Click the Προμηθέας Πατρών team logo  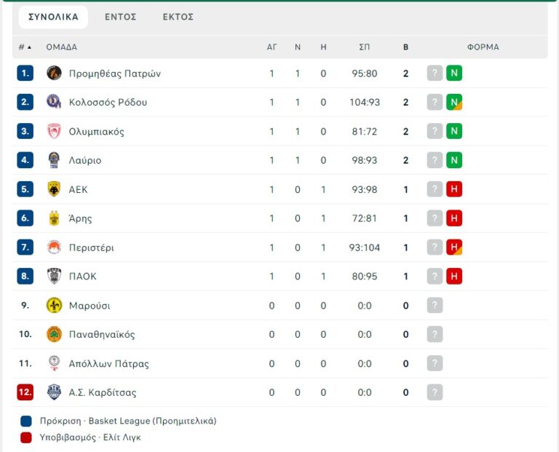pyautogui.click(x=54, y=74)
